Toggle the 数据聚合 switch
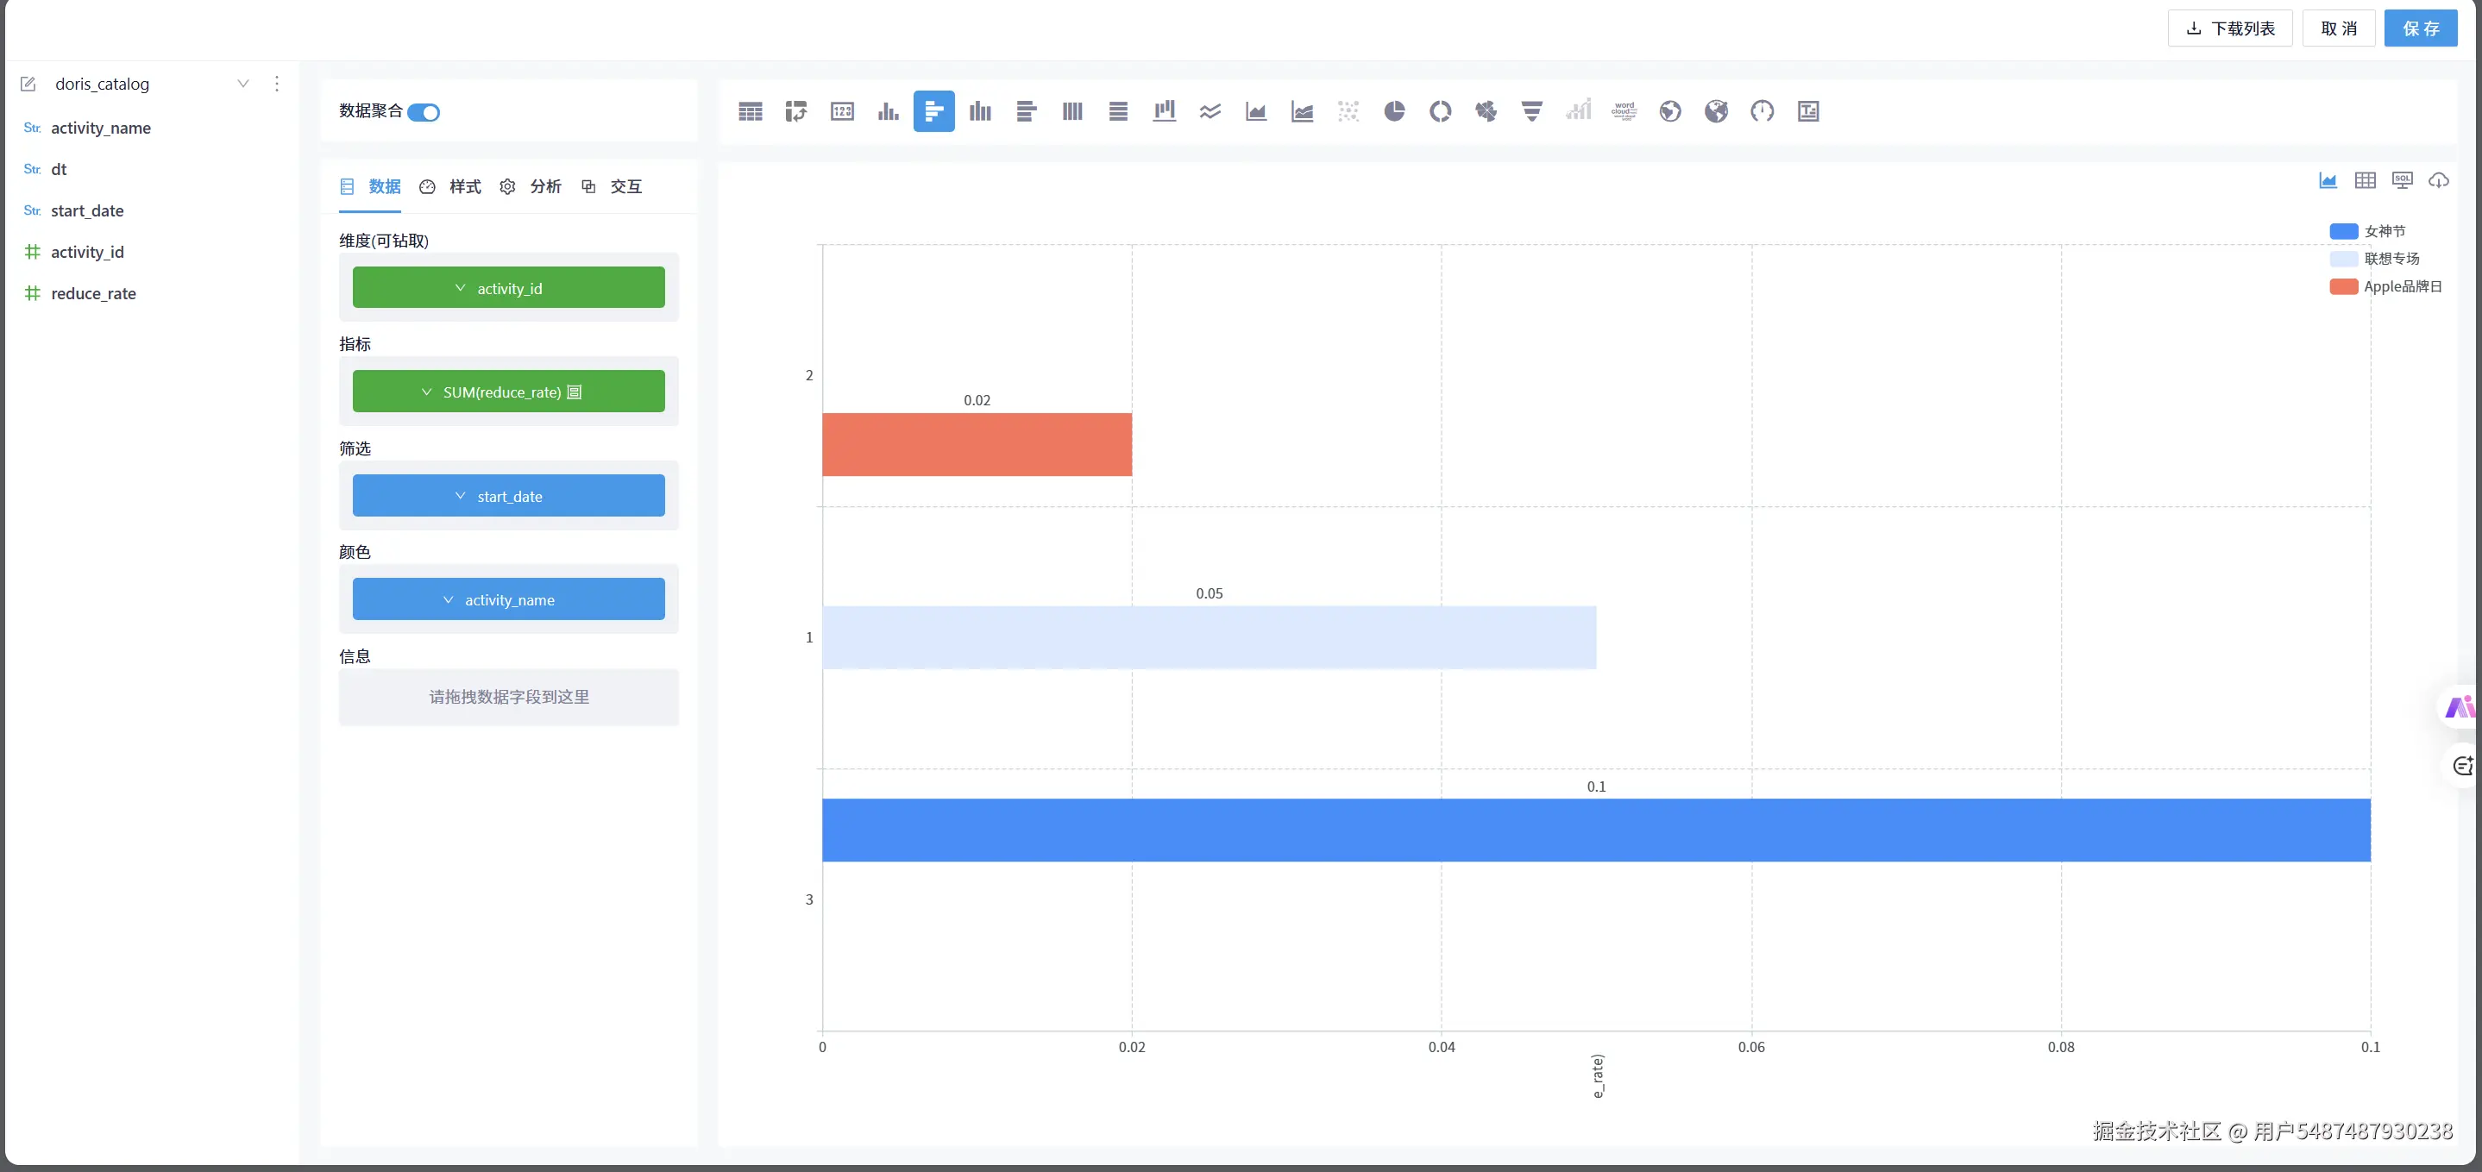This screenshot has width=2482, height=1172. 423,113
